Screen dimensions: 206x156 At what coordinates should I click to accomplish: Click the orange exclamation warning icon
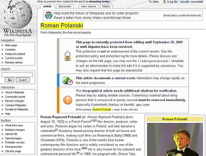[68, 100]
